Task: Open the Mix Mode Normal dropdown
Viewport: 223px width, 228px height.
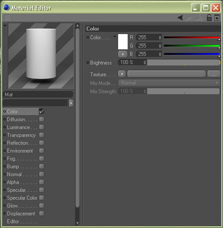Action: point(169,83)
